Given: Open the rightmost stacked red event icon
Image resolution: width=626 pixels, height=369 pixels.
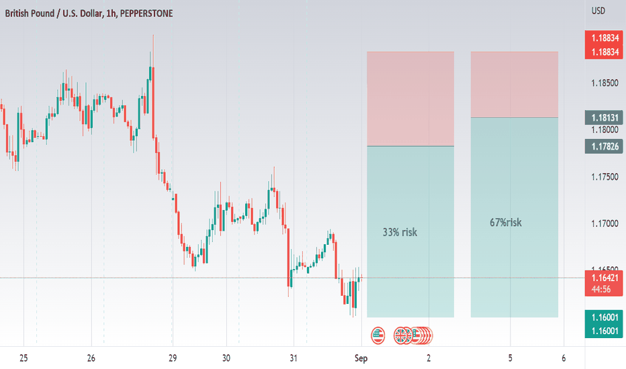Looking at the screenshot, I should click(428, 335).
